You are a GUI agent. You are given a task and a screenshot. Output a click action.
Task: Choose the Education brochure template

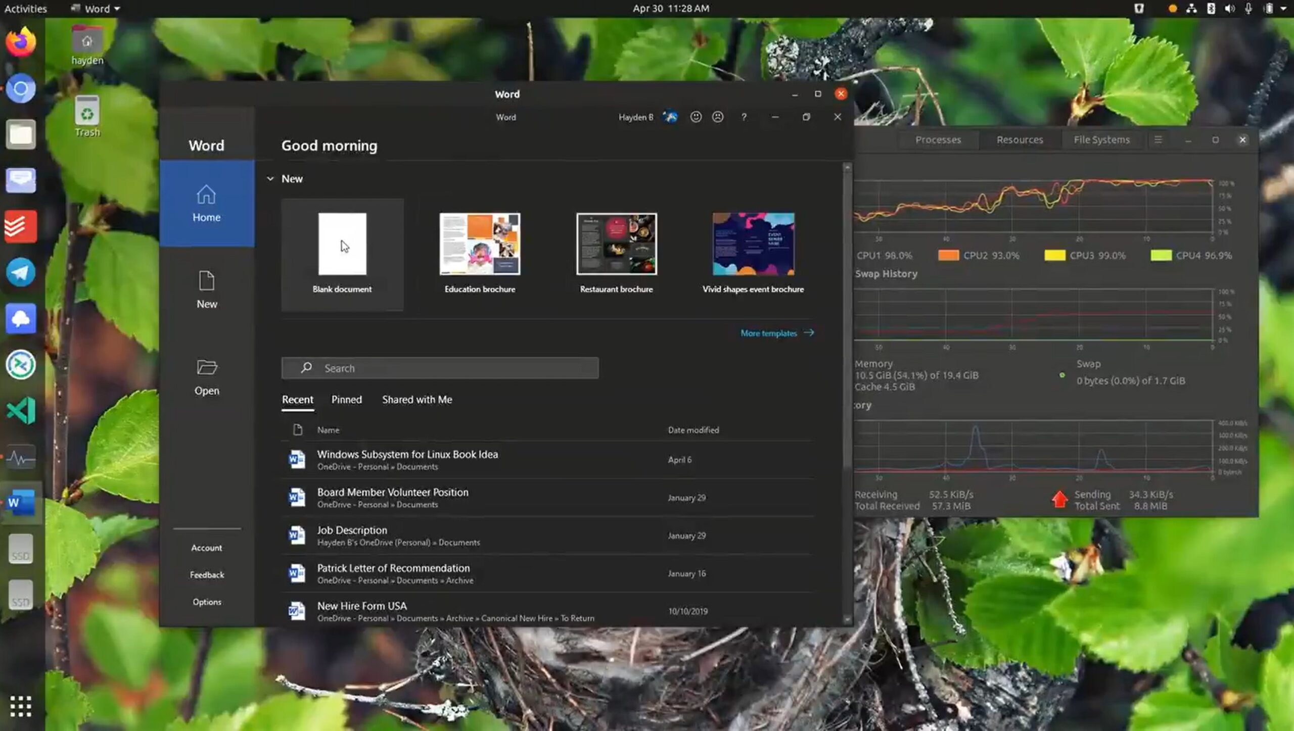pos(480,254)
